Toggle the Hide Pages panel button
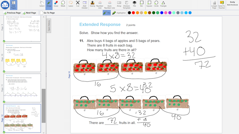 tap(13, 5)
